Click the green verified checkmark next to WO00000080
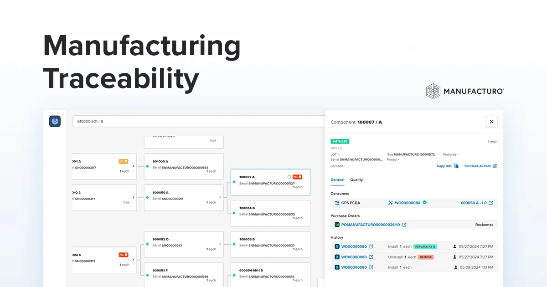 click(425, 203)
